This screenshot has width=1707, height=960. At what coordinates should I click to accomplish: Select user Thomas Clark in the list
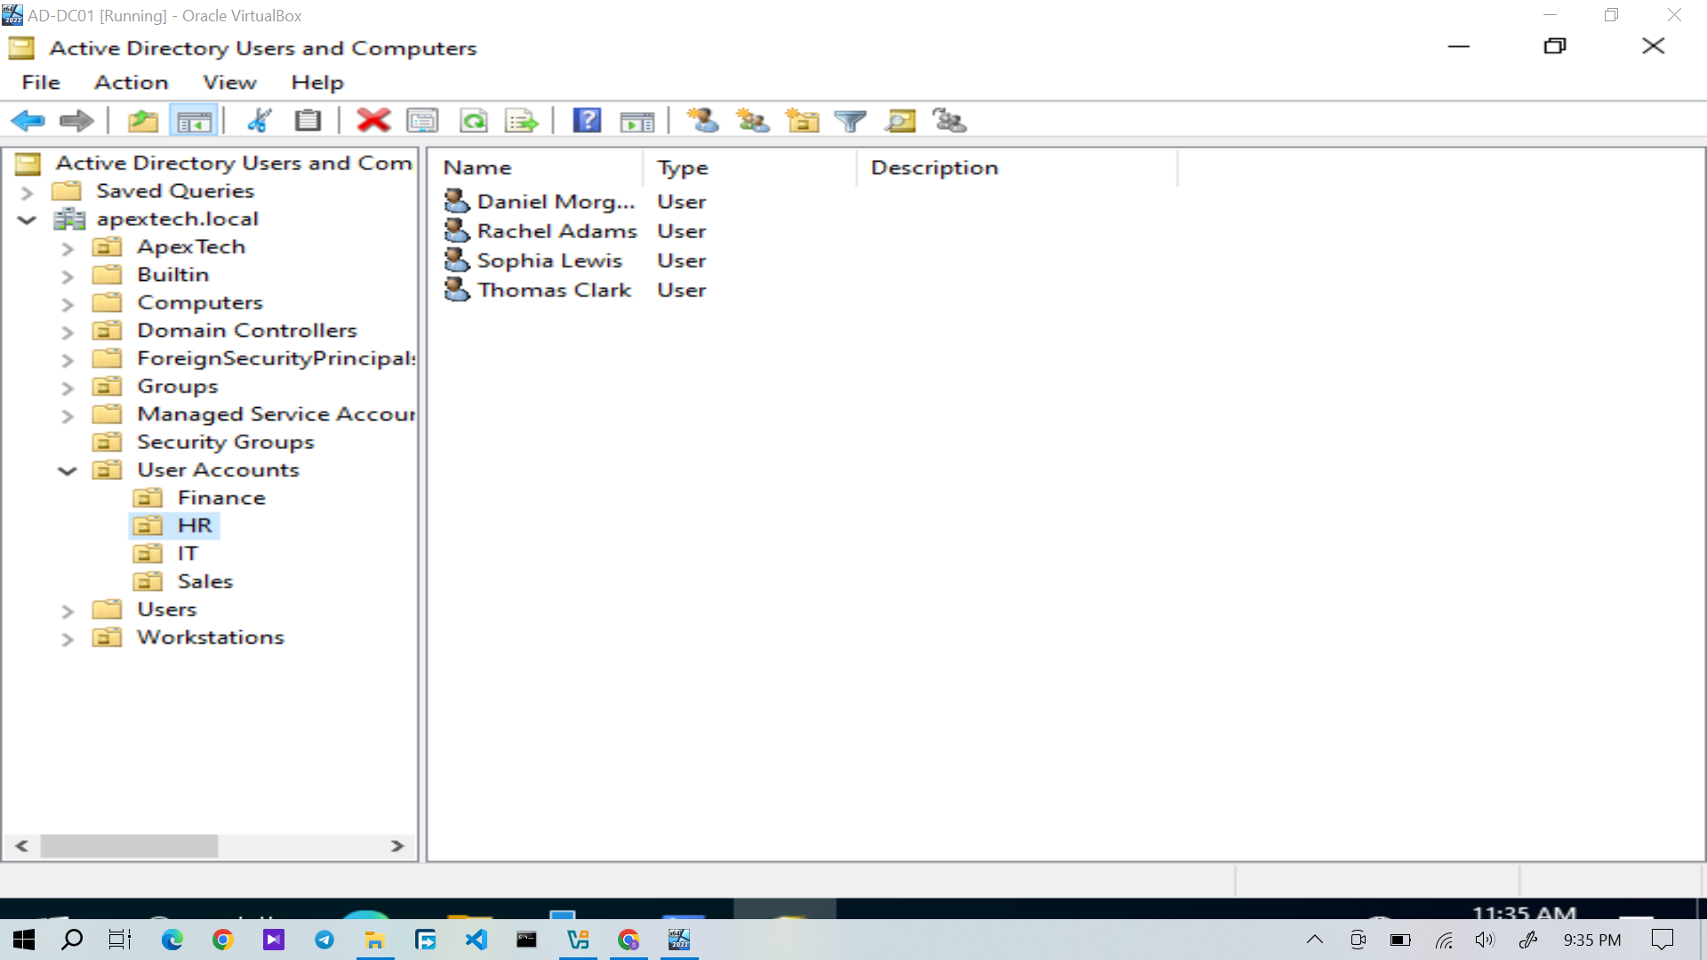pyautogui.click(x=554, y=290)
